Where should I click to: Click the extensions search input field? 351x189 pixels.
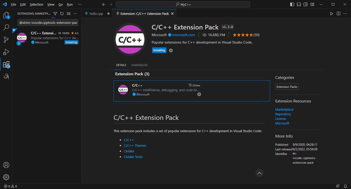pos(48,23)
